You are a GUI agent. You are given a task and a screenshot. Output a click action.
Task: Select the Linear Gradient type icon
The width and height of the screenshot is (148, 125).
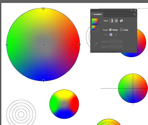click(111, 21)
